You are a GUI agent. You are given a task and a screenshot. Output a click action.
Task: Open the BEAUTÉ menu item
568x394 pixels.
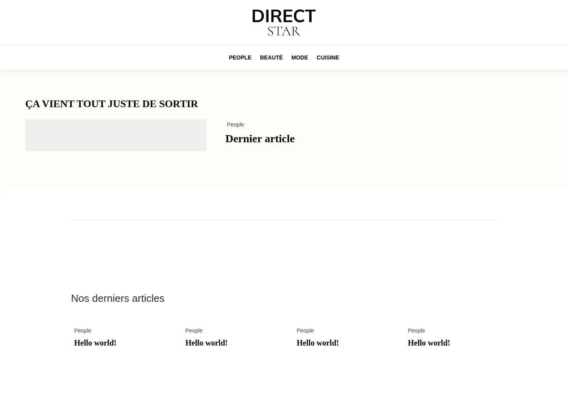point(271,58)
